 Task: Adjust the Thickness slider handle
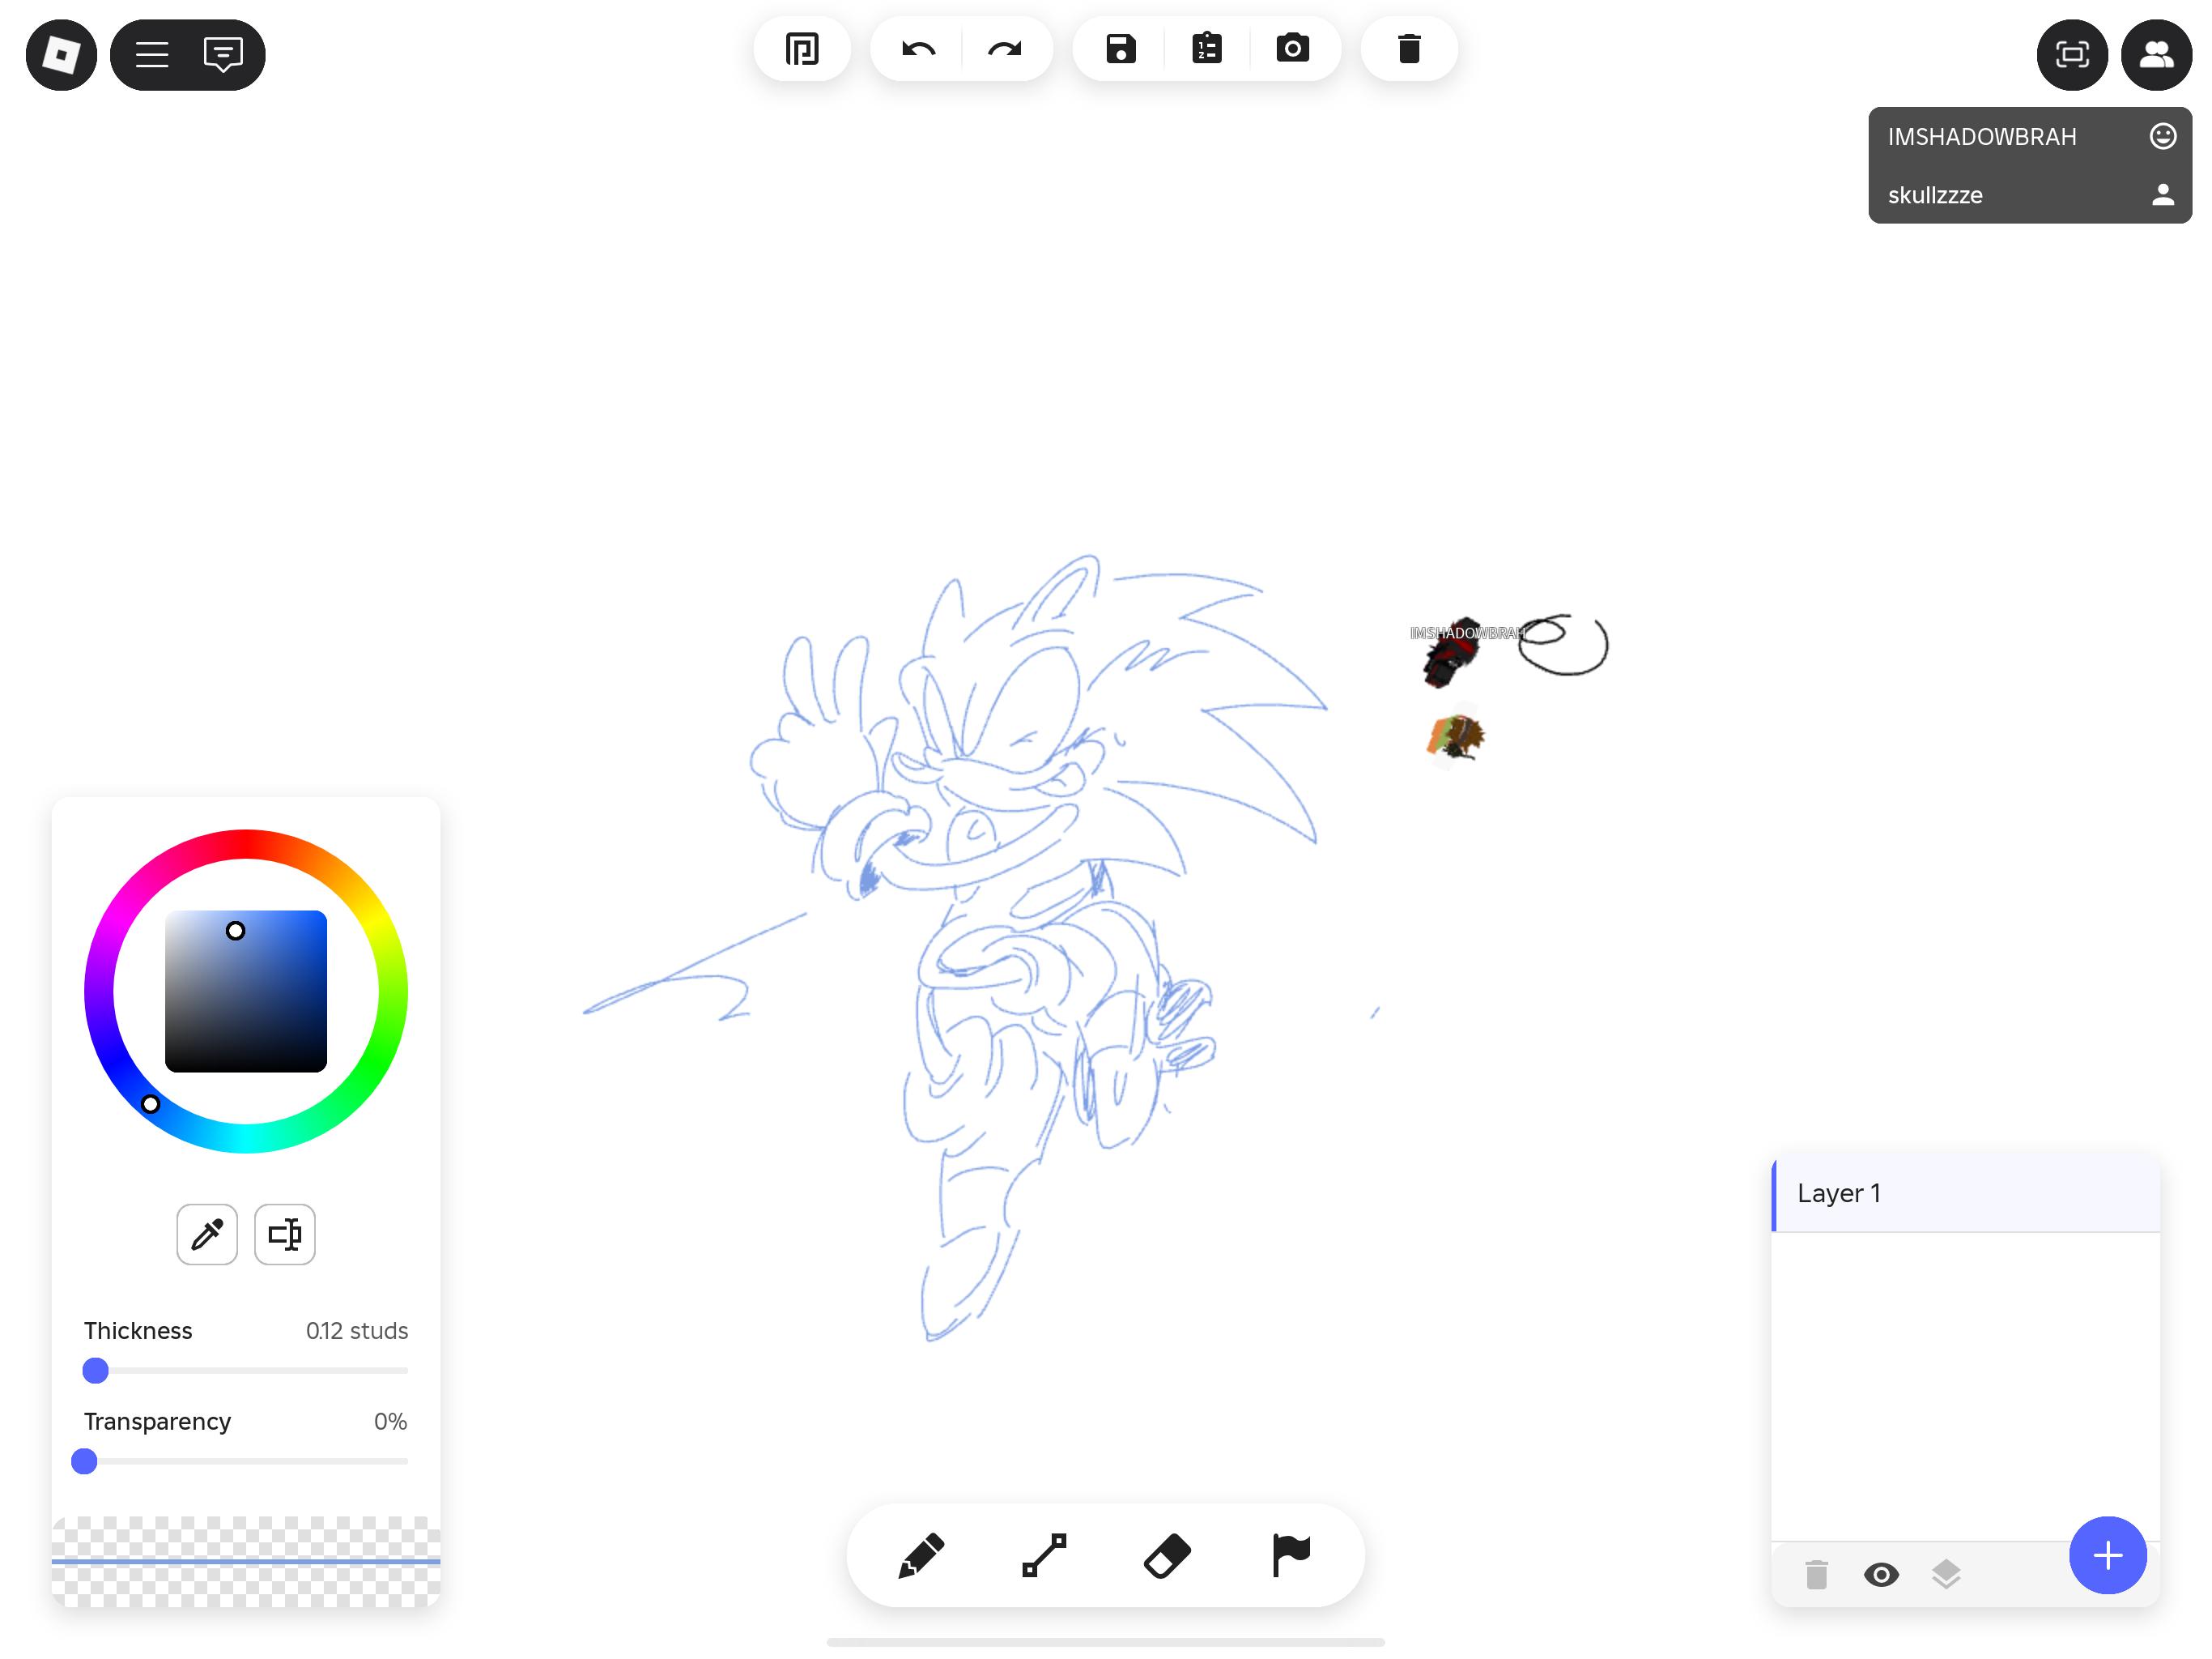pos(95,1370)
